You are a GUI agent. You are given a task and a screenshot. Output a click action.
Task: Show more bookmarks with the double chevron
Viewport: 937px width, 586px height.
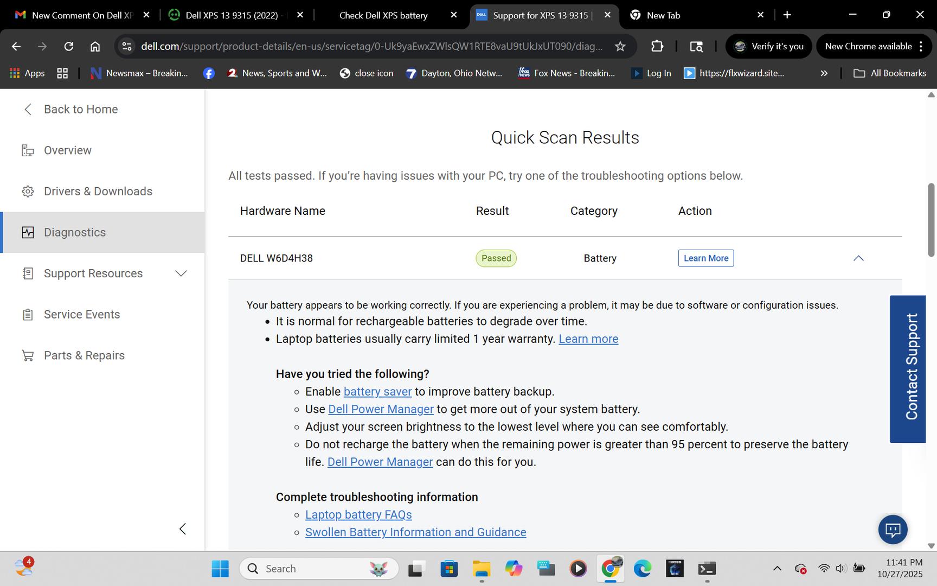824,73
